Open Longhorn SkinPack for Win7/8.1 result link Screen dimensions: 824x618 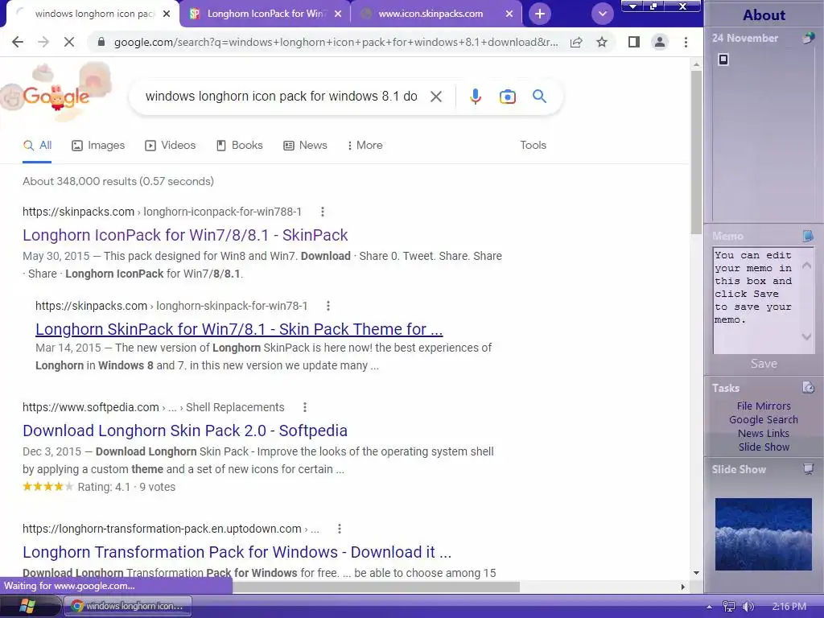(239, 329)
